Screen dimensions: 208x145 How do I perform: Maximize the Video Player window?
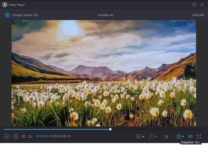click(x=194, y=5)
